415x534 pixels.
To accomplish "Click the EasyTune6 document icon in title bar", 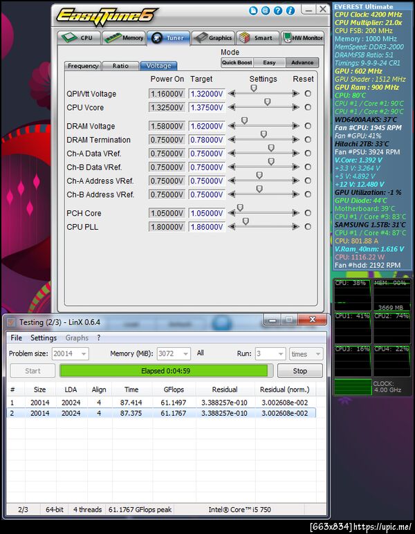I will pos(253,10).
